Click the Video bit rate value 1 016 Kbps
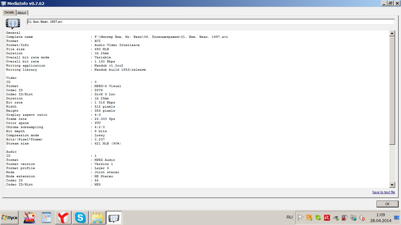Screen dimensions: 401x225 105,103
